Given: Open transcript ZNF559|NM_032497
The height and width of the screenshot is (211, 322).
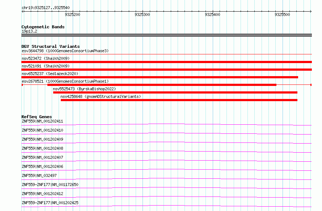Looking at the screenshot, I should pos(39,175).
